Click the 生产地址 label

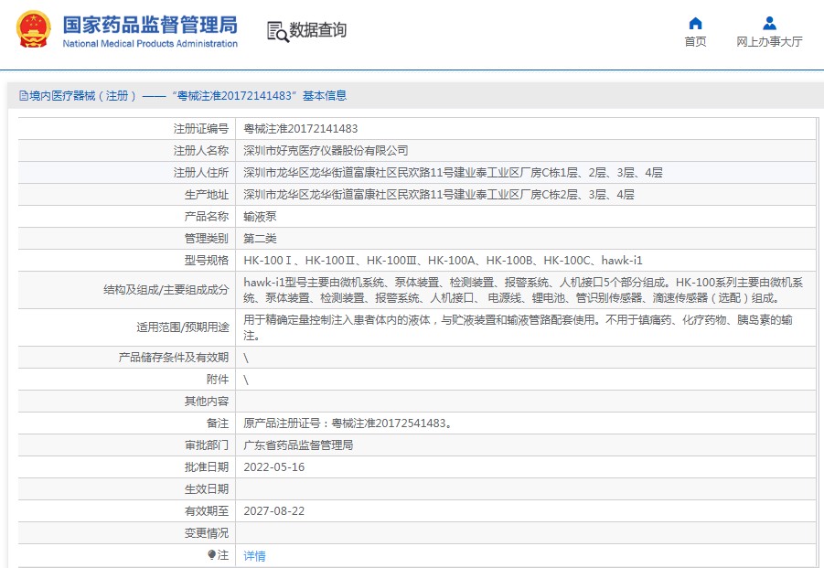207,195
